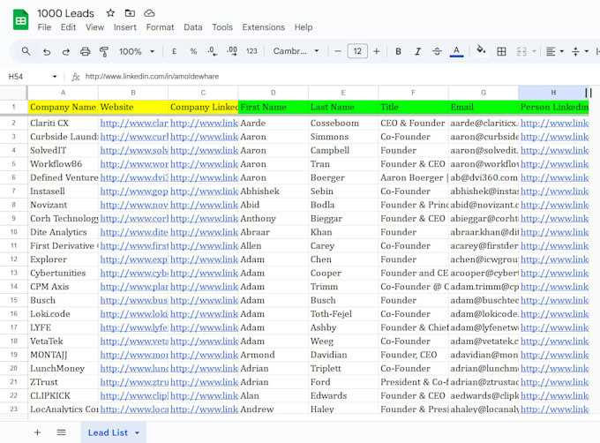
Task: Open the borders menu
Action: pos(501,51)
